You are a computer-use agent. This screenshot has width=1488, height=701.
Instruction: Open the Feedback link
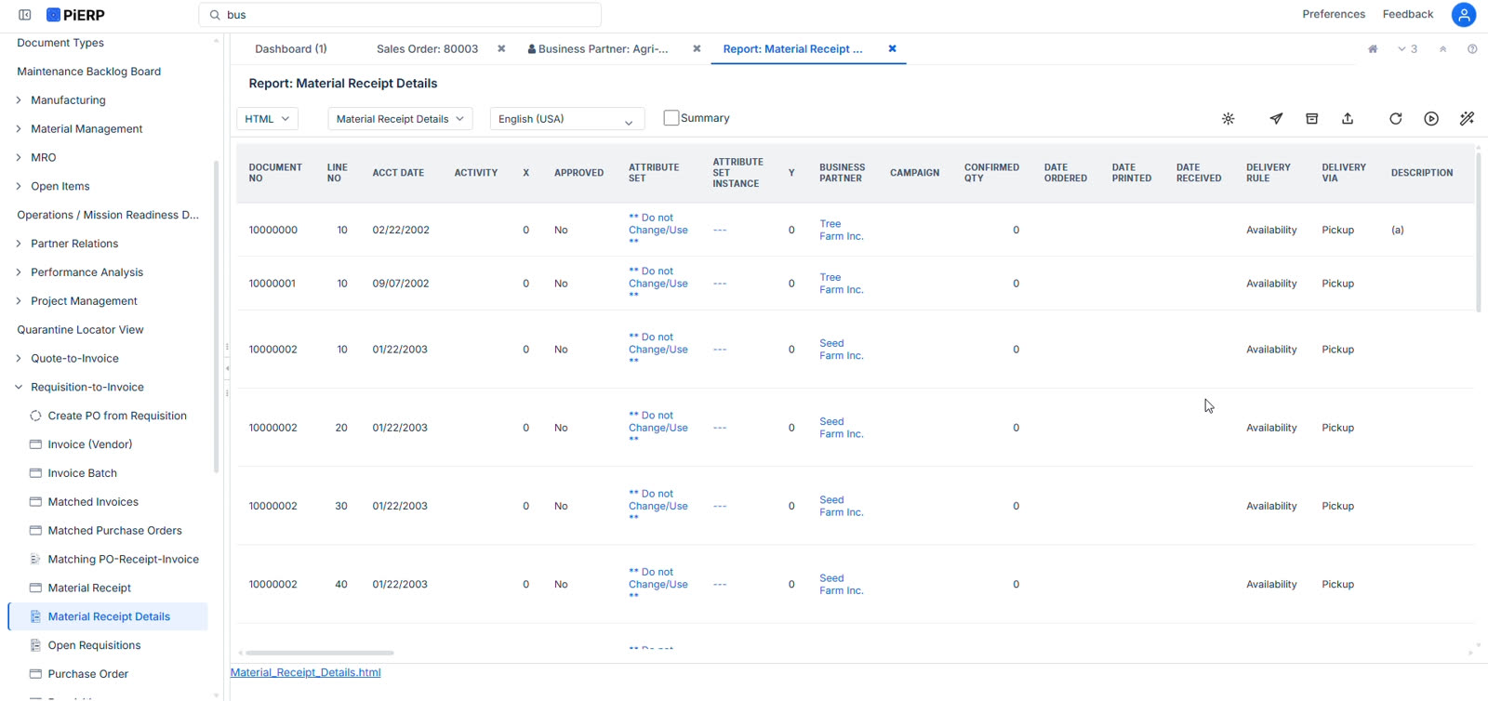pyautogui.click(x=1408, y=14)
